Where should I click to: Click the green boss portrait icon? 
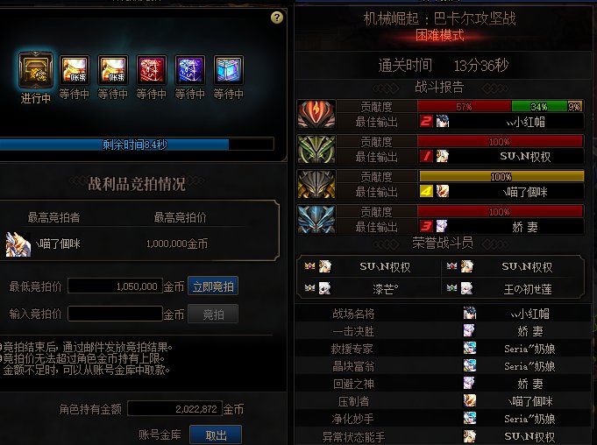click(316, 149)
